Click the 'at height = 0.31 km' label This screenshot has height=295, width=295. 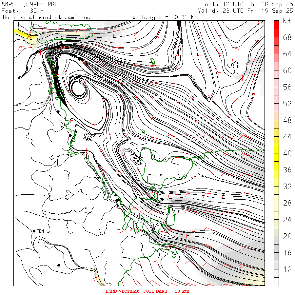coord(165,17)
